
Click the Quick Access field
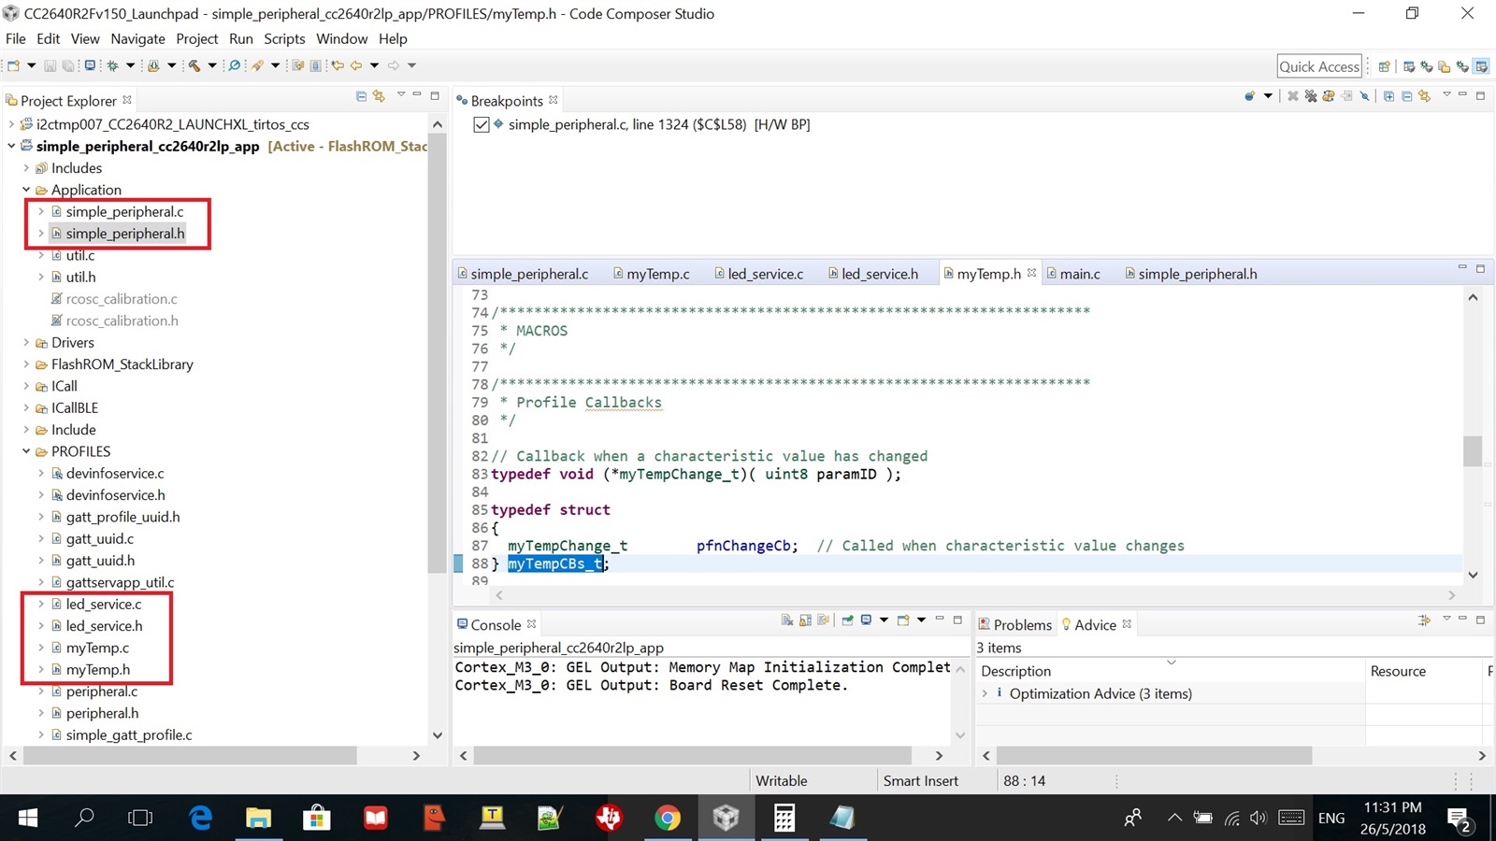(x=1319, y=66)
